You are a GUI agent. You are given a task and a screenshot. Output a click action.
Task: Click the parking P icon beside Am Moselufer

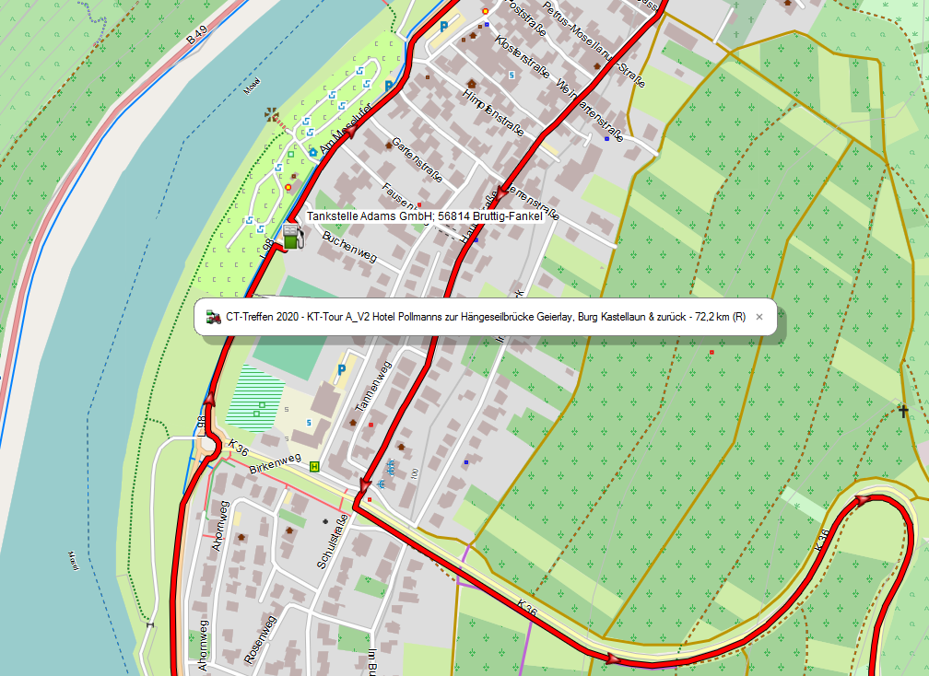[x=389, y=86]
